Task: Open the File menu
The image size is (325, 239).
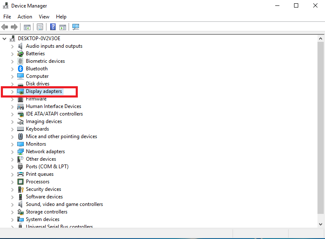Action: [x=7, y=17]
